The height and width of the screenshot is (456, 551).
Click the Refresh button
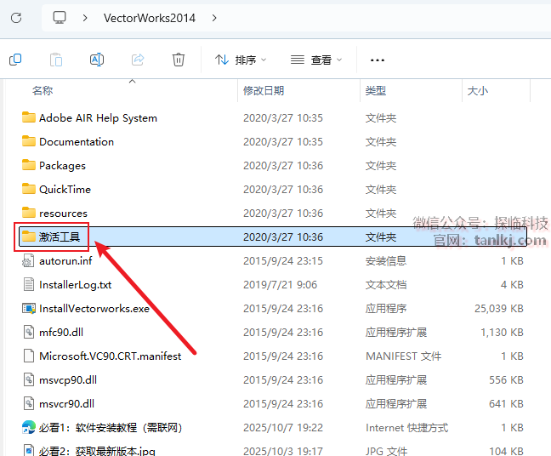pyautogui.click(x=16, y=18)
